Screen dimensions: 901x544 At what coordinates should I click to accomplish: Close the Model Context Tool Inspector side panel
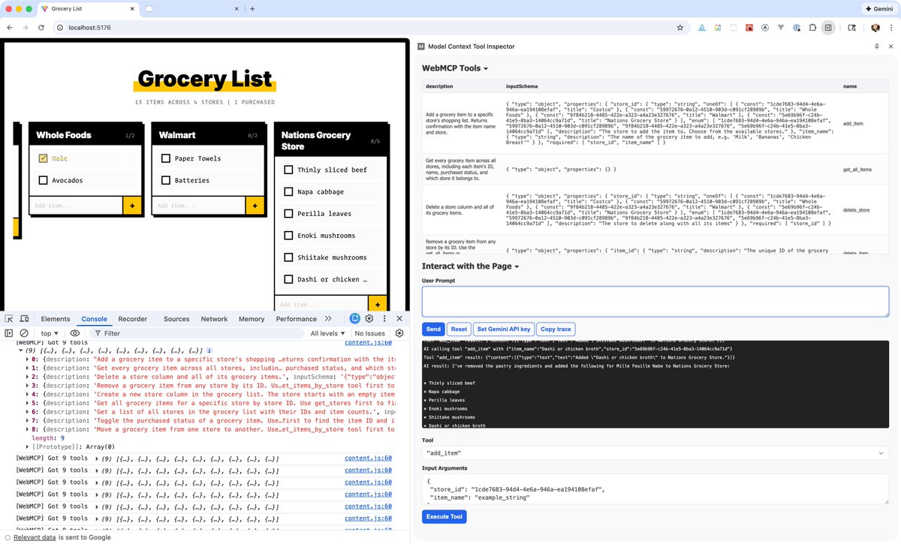click(x=891, y=47)
